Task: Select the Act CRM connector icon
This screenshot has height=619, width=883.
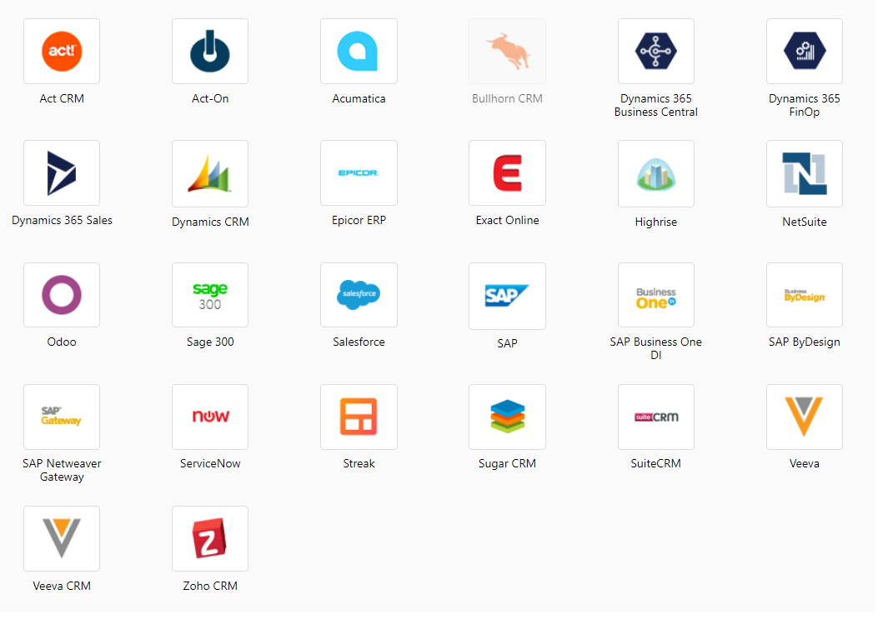Action: [x=62, y=51]
